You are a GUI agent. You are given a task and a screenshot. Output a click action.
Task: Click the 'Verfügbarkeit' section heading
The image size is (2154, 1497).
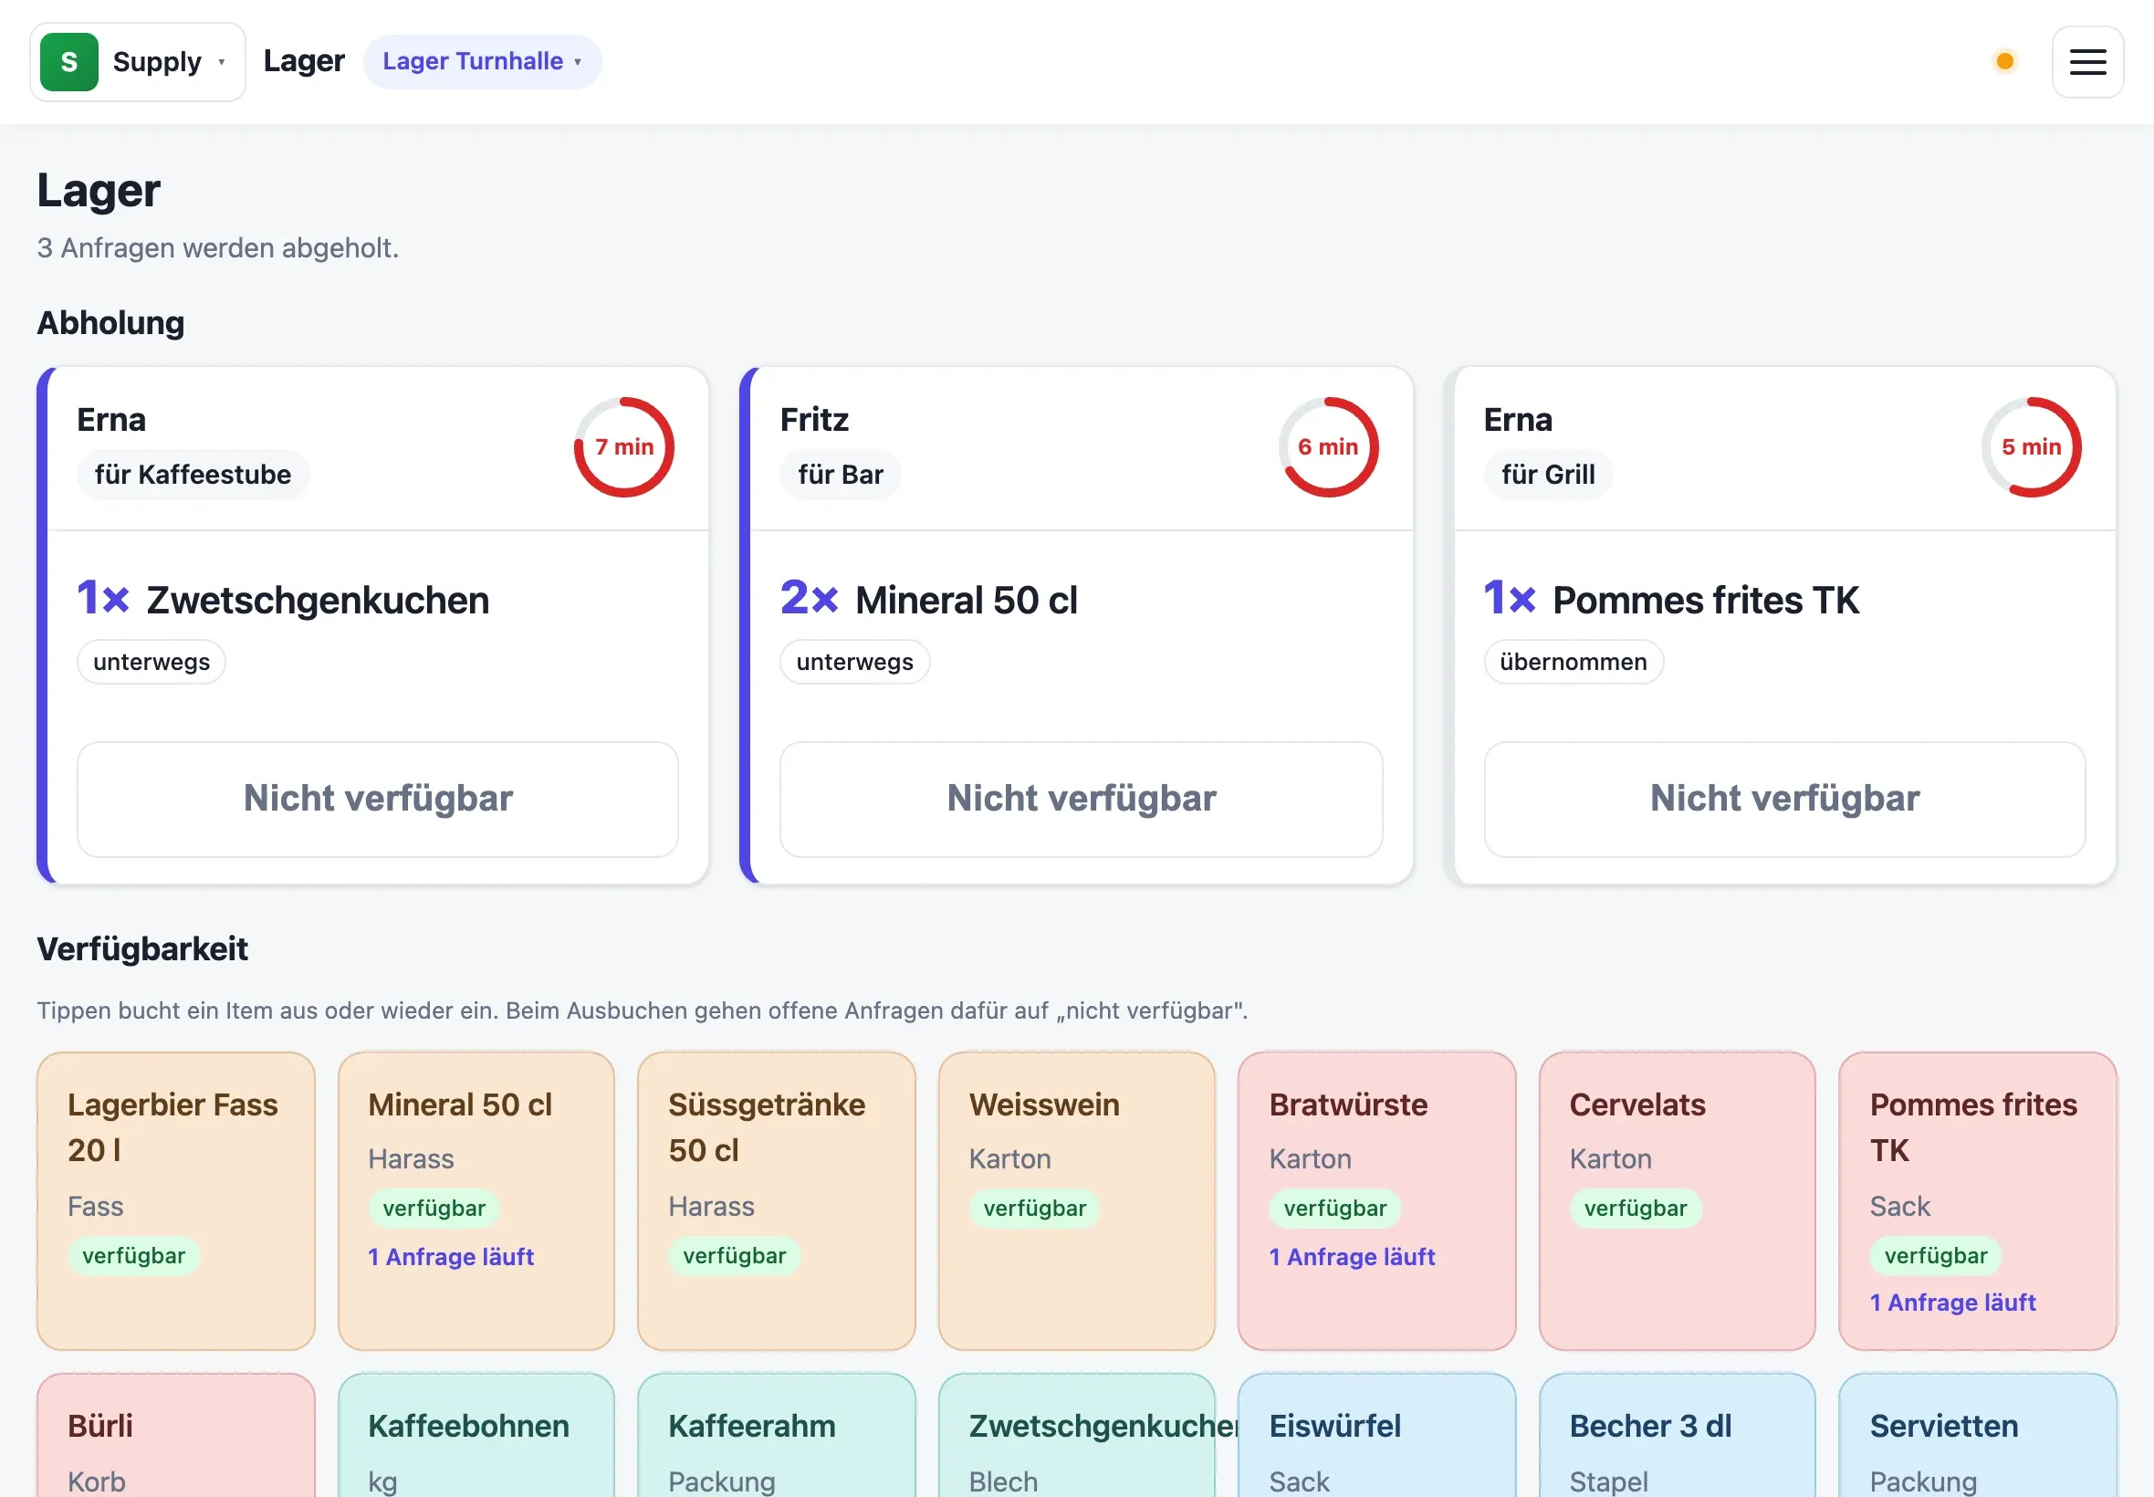(142, 949)
